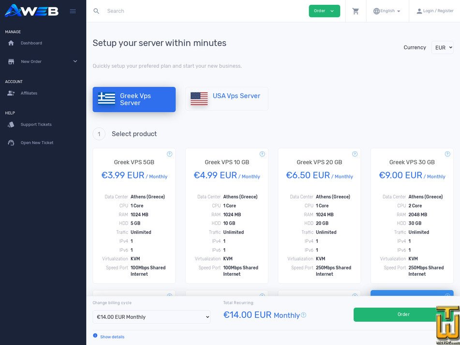Show help for Greek VPS 10 GB

coord(262,154)
